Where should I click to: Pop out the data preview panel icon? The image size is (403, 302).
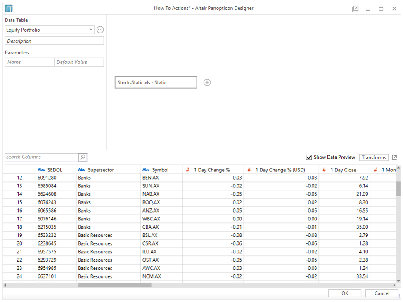pos(394,157)
